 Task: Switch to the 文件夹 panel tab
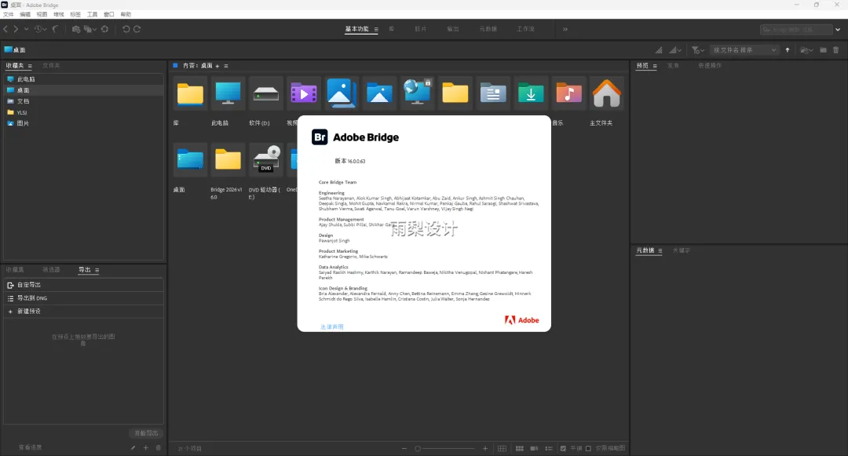click(x=51, y=65)
